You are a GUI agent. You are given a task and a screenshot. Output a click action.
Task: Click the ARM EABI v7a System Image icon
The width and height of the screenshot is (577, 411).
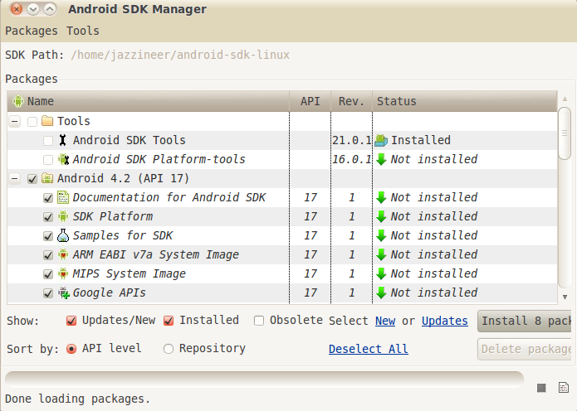coord(63,254)
